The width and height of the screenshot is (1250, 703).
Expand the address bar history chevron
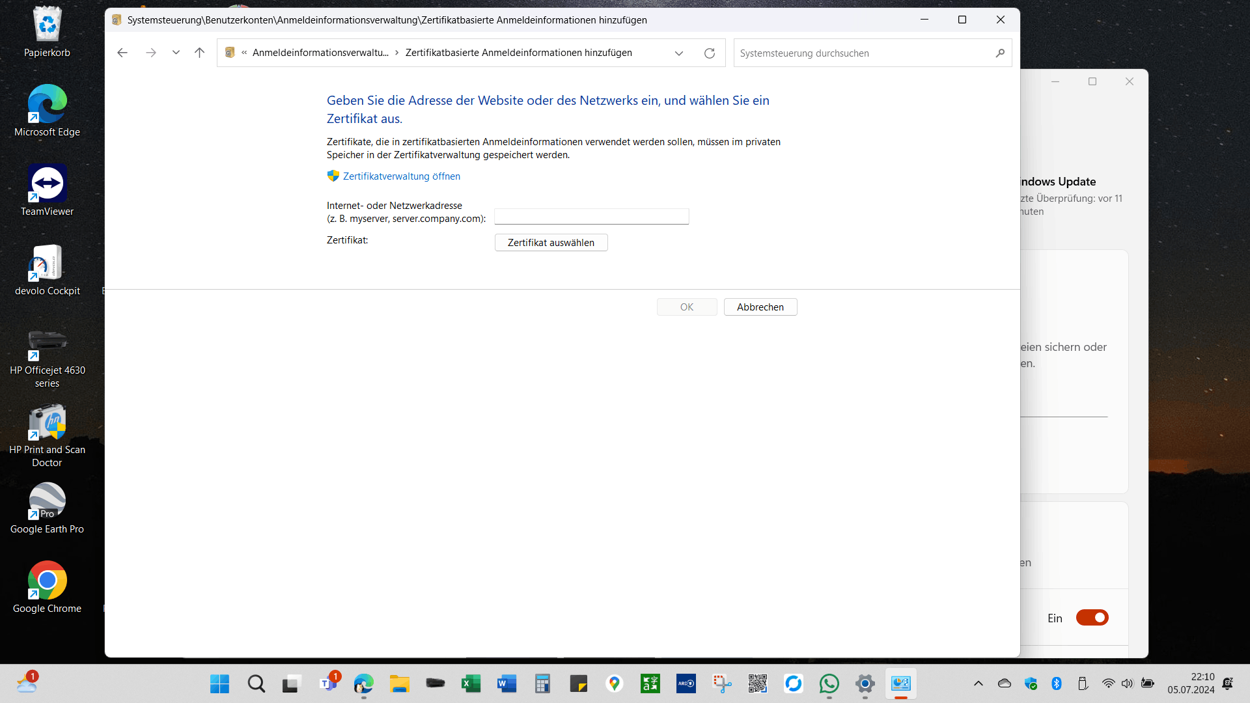[x=679, y=53]
